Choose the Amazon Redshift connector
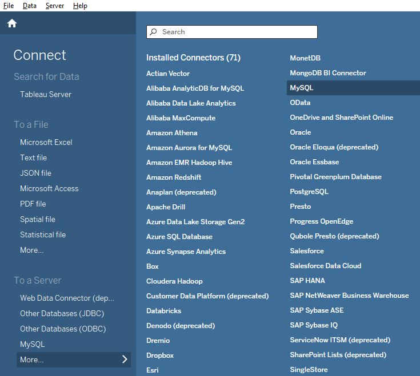 tap(174, 177)
